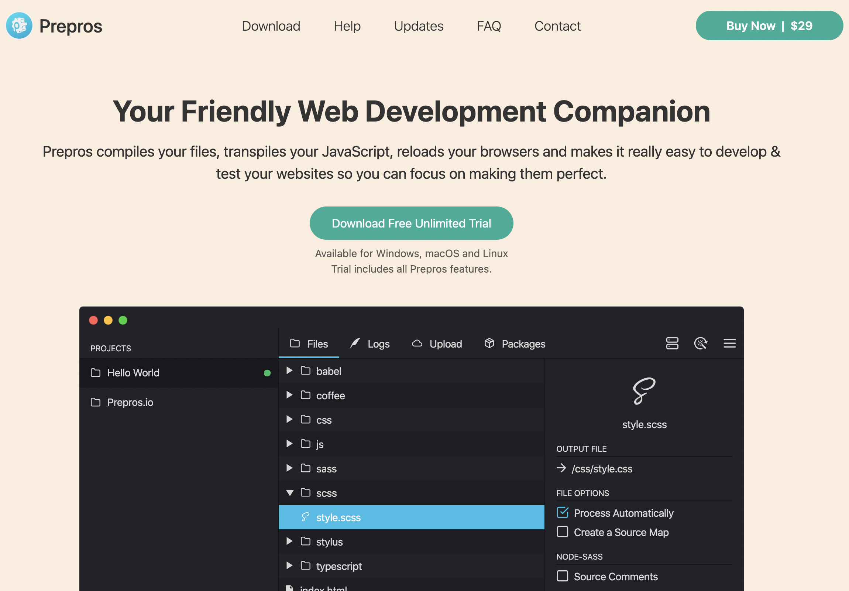Click the scss folder icon
Viewport: 849px width, 591px height.
pyautogui.click(x=305, y=493)
